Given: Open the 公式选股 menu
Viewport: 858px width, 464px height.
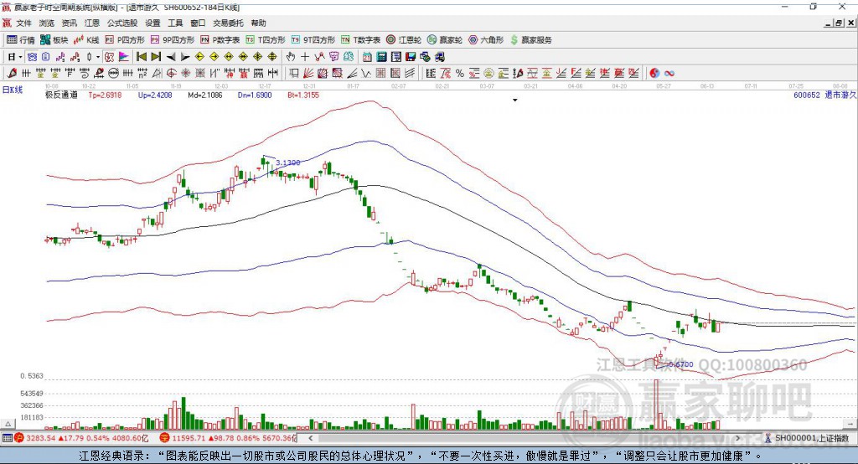Looking at the screenshot, I should tap(122, 23).
